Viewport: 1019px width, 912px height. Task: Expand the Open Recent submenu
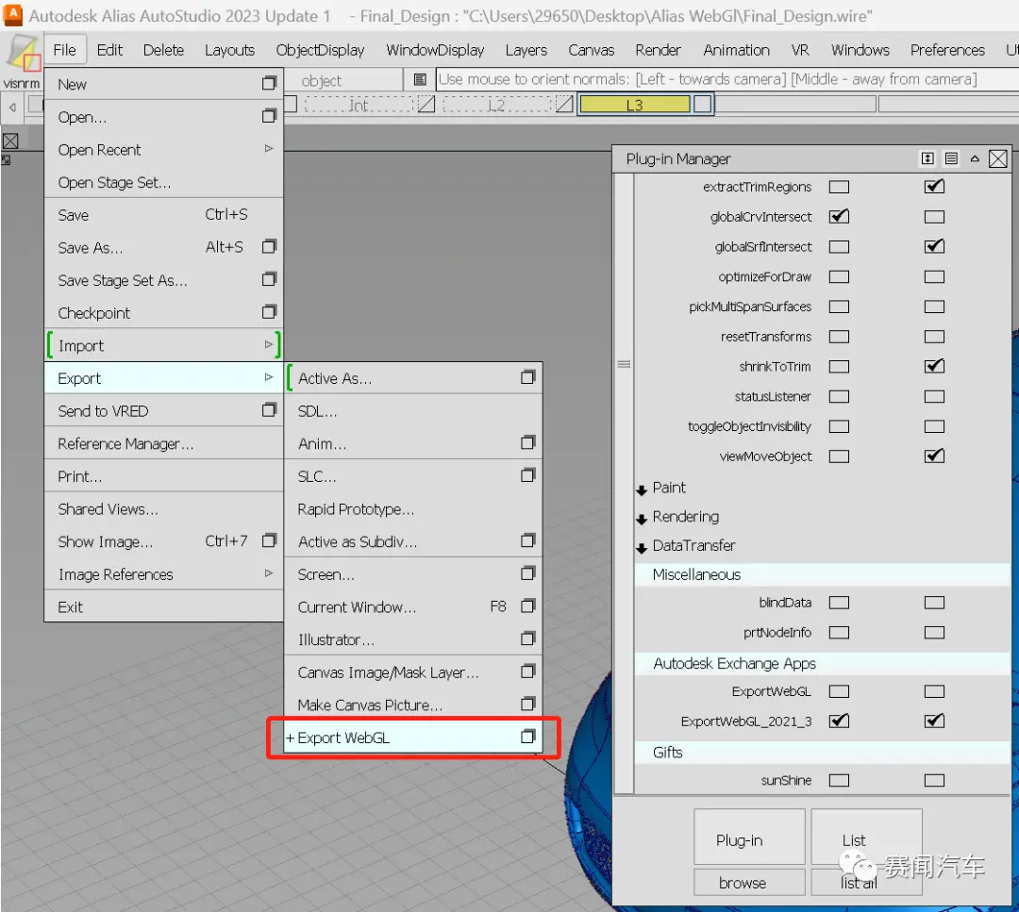[x=268, y=149]
